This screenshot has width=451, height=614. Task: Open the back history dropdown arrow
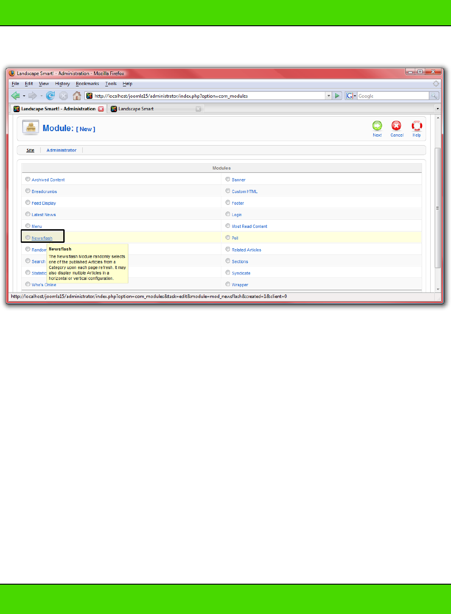point(24,96)
